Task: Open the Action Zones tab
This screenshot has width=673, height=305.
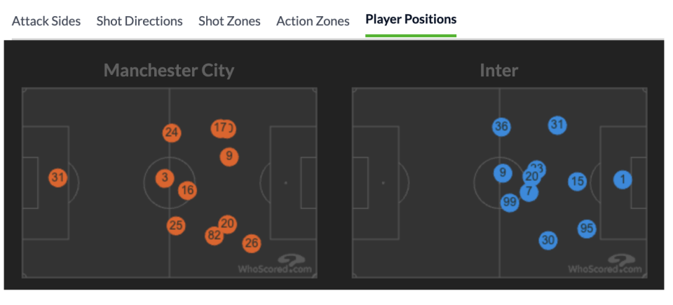Action: click(313, 21)
